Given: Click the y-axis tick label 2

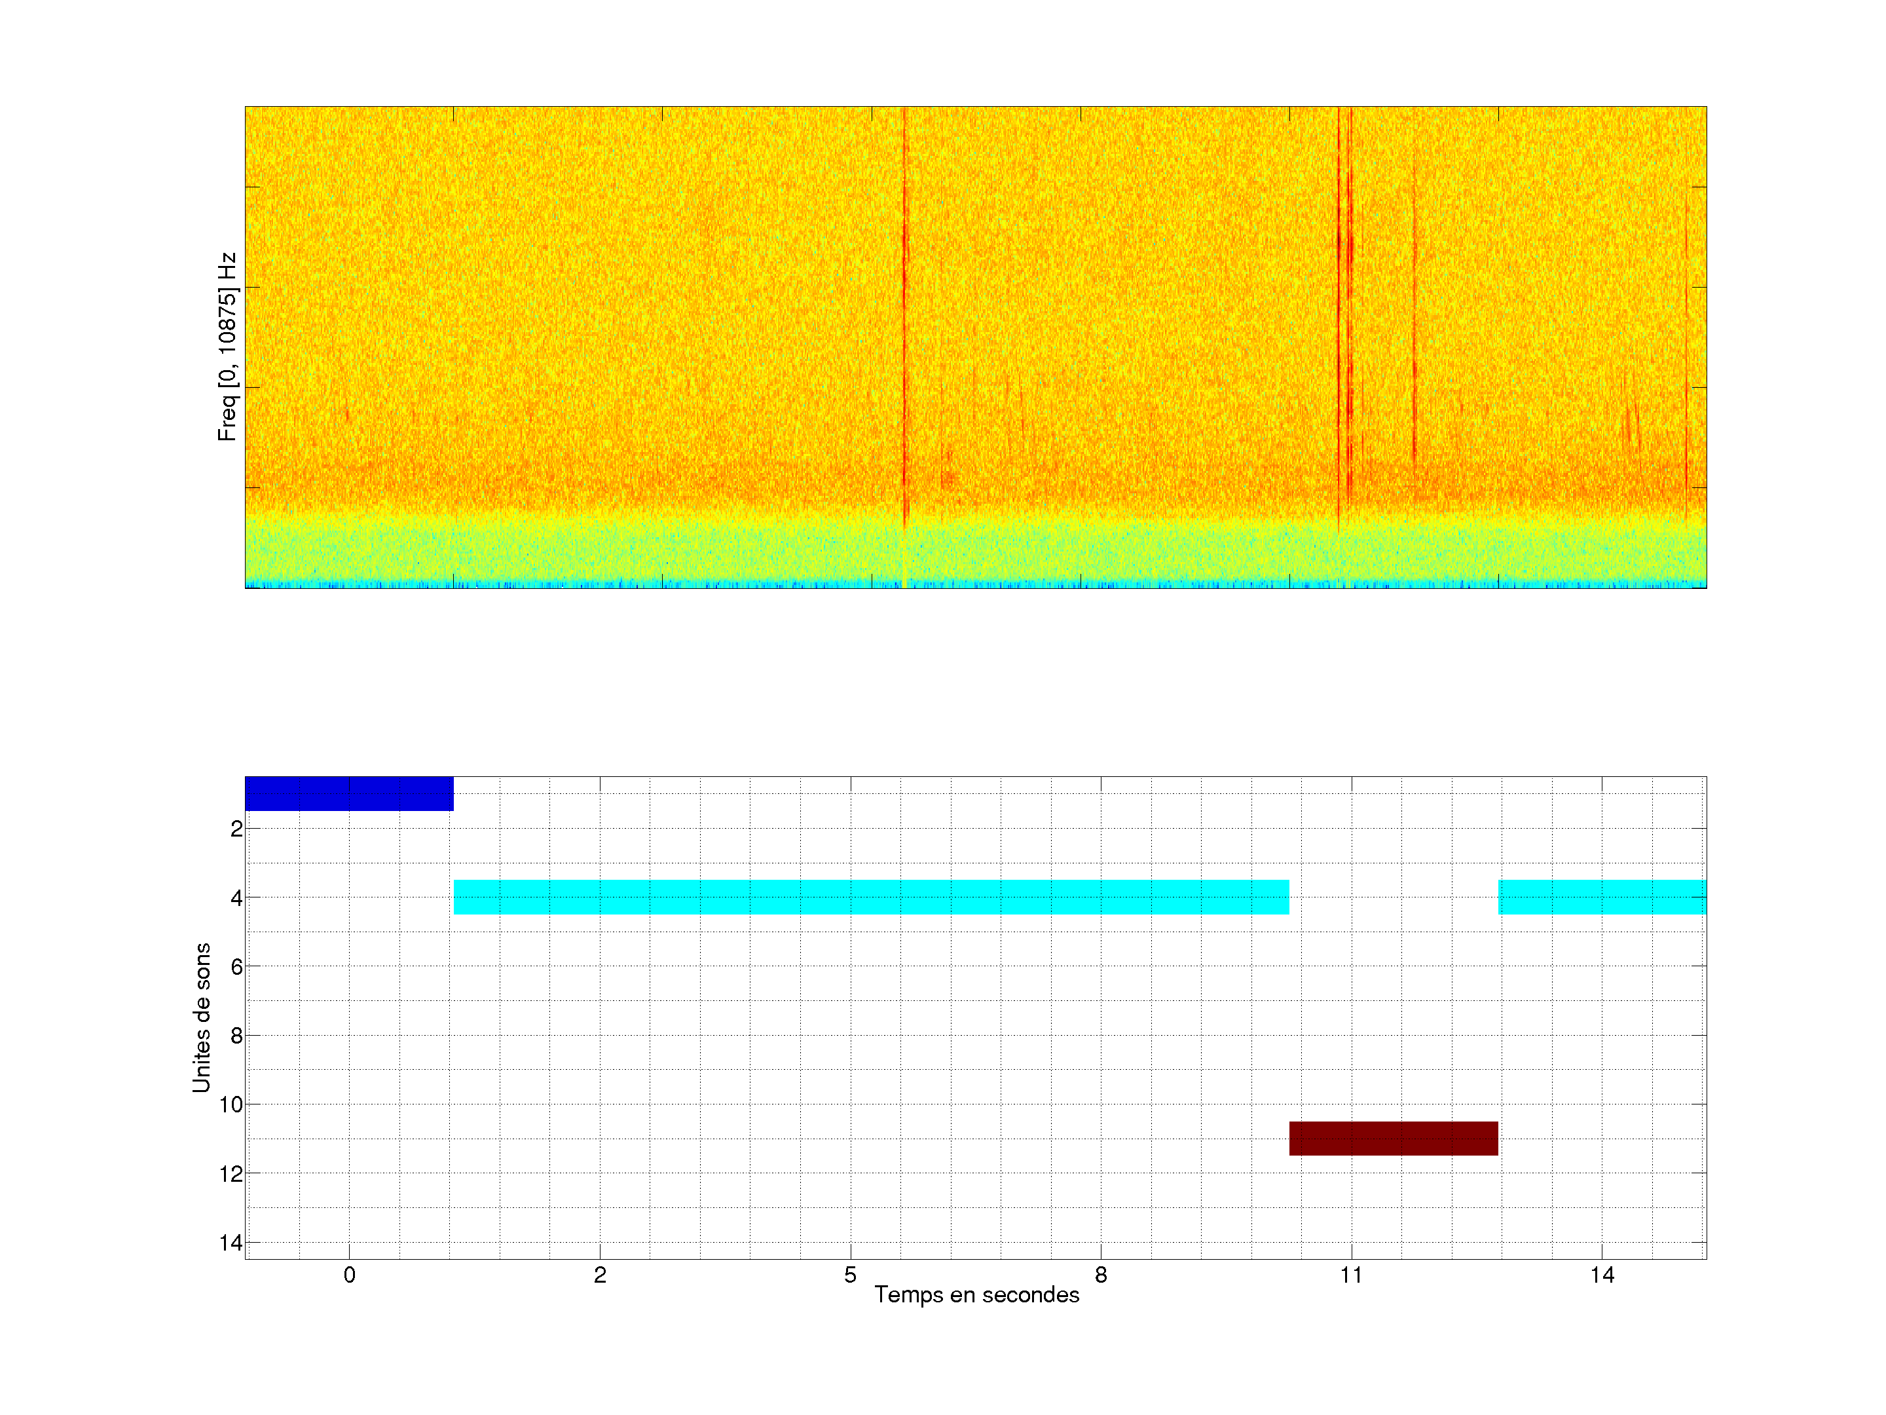Looking at the screenshot, I should [236, 829].
